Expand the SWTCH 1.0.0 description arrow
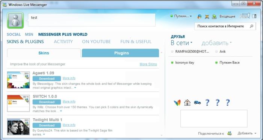The width and height of the screenshot is (263, 140). [61, 111]
